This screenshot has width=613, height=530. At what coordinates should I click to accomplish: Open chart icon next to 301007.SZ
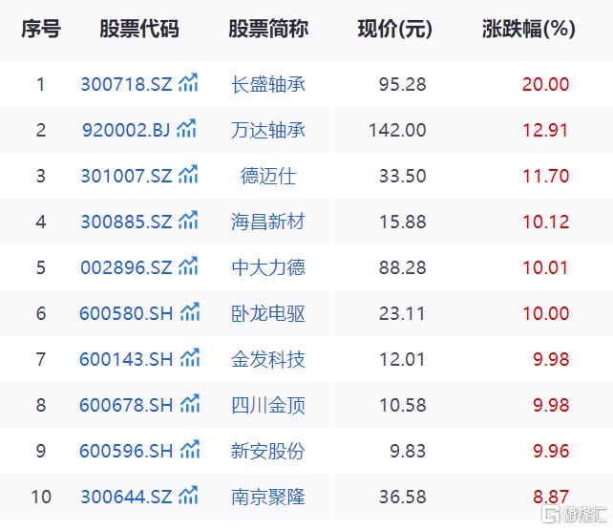point(188,175)
